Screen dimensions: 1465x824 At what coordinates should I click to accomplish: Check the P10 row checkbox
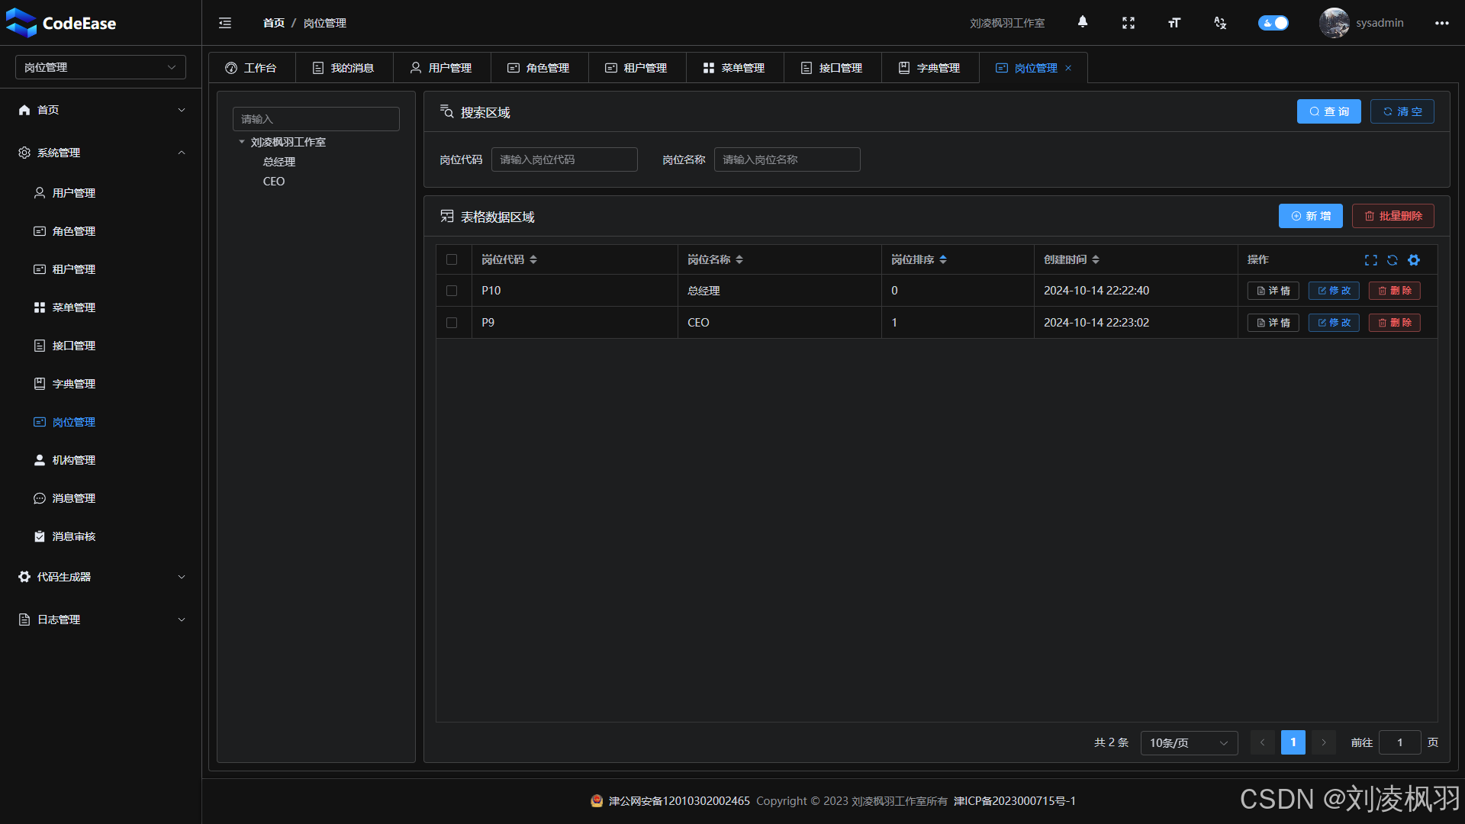452,291
